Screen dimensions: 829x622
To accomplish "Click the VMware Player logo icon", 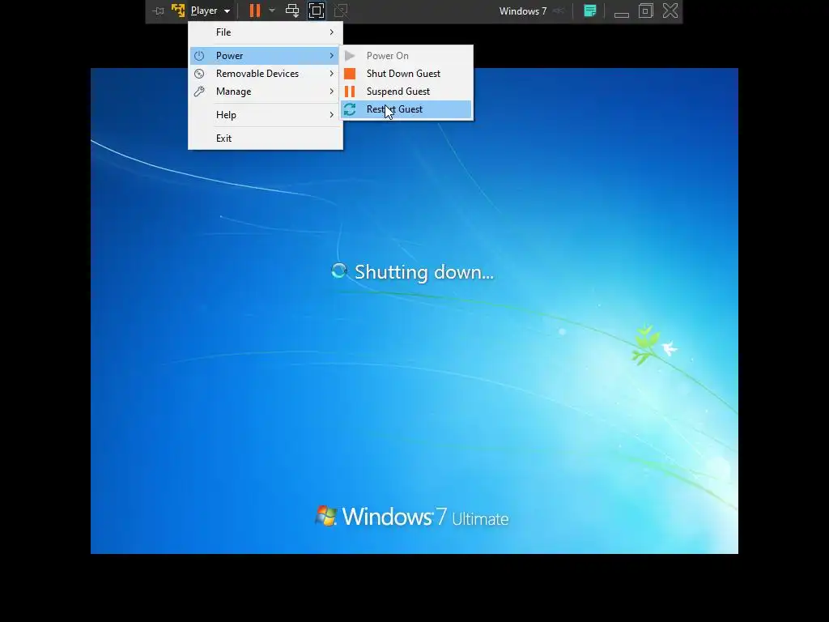I will (x=178, y=11).
